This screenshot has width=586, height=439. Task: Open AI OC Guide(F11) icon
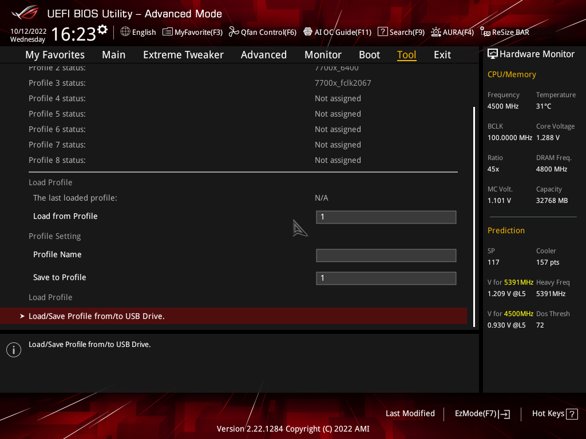pos(307,32)
